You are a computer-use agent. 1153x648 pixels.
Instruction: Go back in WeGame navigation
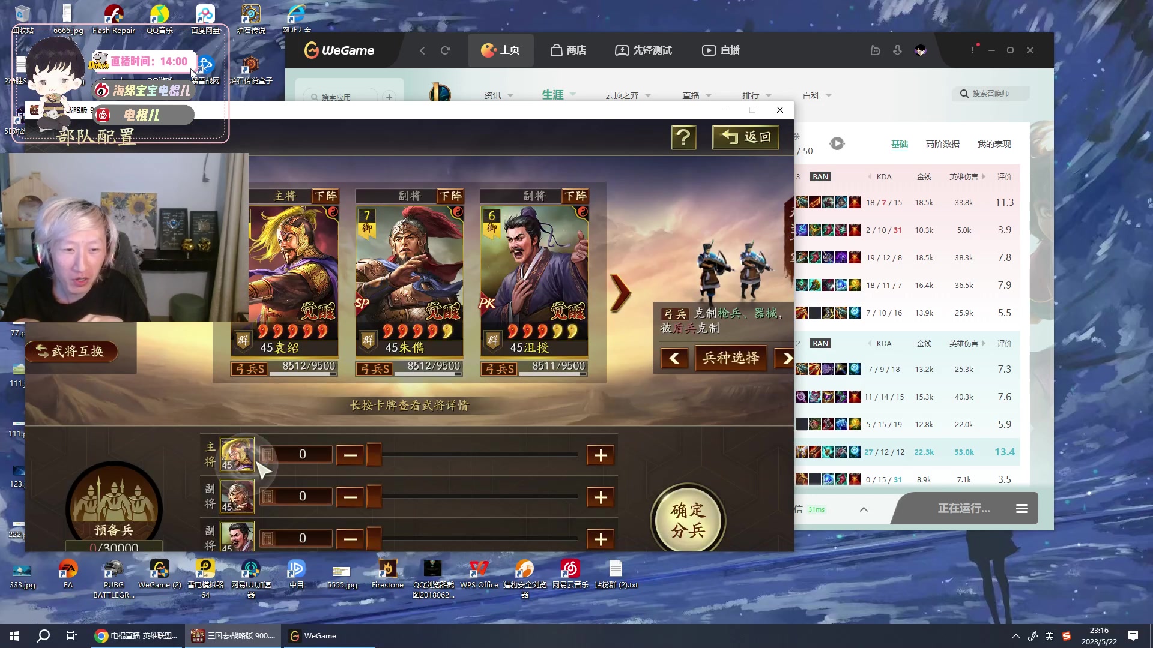click(x=422, y=50)
